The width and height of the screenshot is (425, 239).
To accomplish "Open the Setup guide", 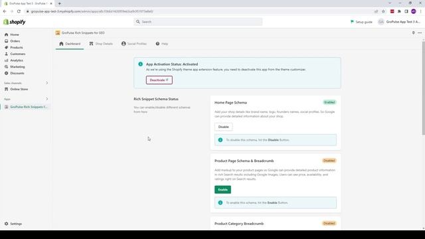I will pos(361,22).
